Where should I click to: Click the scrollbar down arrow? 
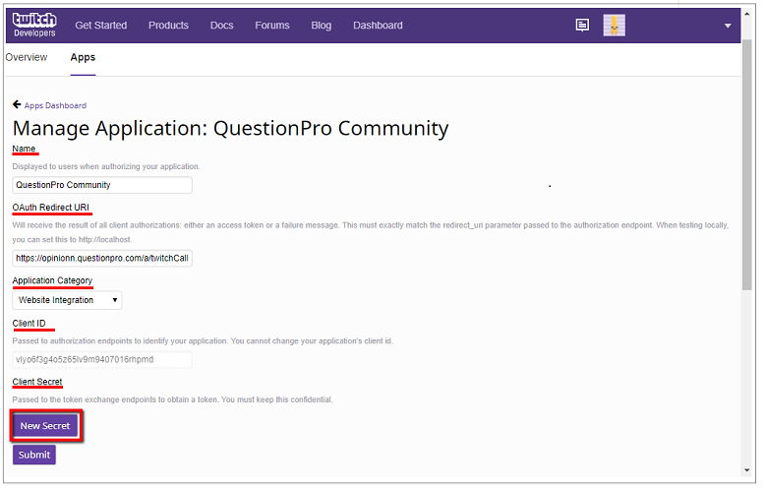[746, 470]
